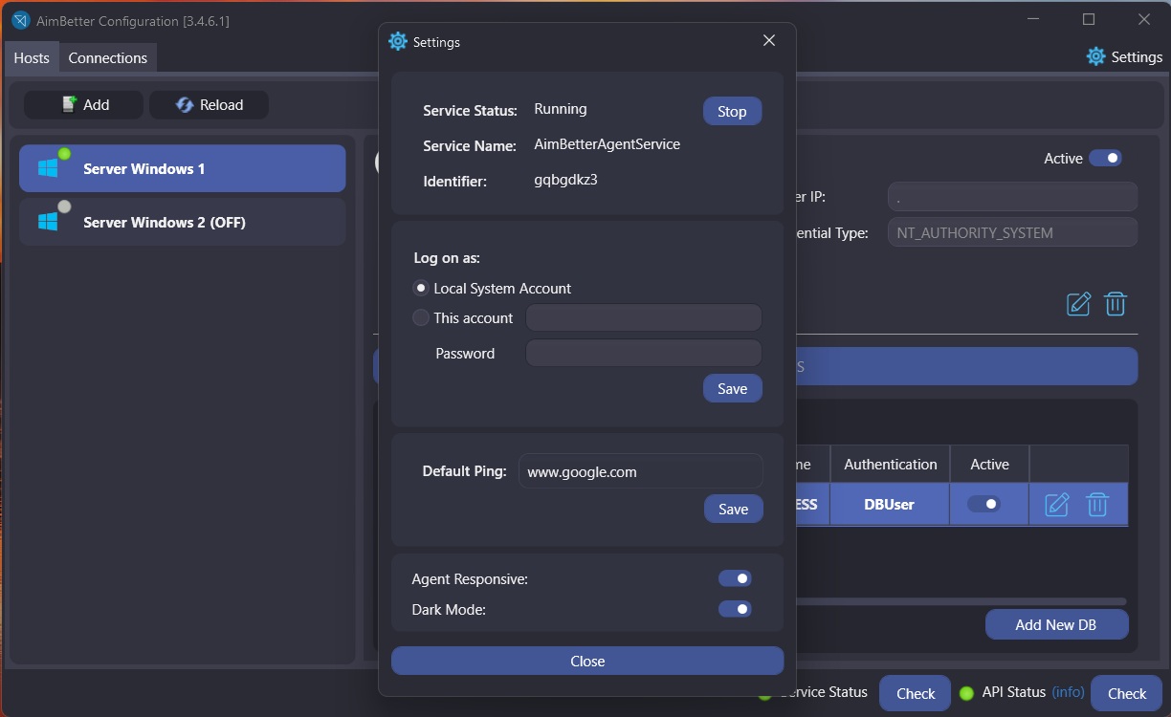Switch to the Connections tab
This screenshot has width=1171, height=717.
108,57
